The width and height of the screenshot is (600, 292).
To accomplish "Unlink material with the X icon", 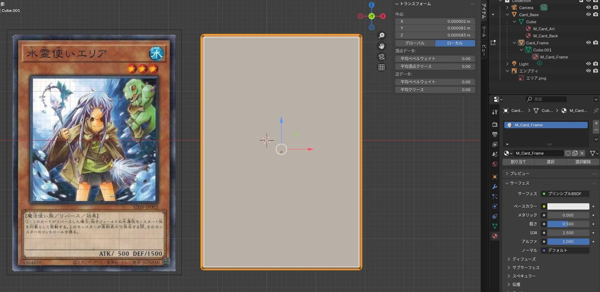I will click(582, 153).
